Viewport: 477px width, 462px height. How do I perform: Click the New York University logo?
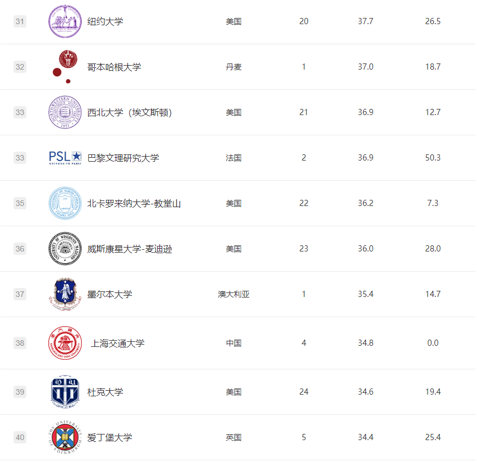pyautogui.click(x=65, y=22)
